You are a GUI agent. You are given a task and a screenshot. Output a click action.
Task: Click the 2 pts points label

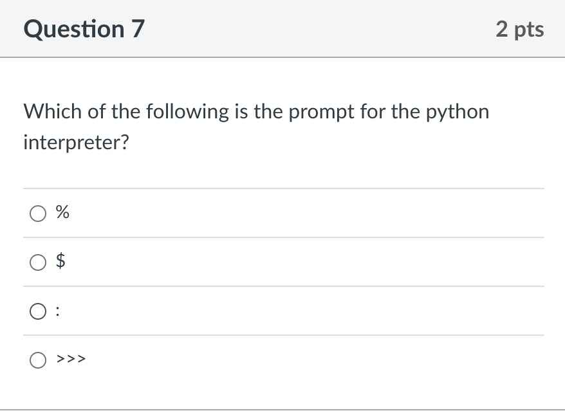(x=519, y=29)
